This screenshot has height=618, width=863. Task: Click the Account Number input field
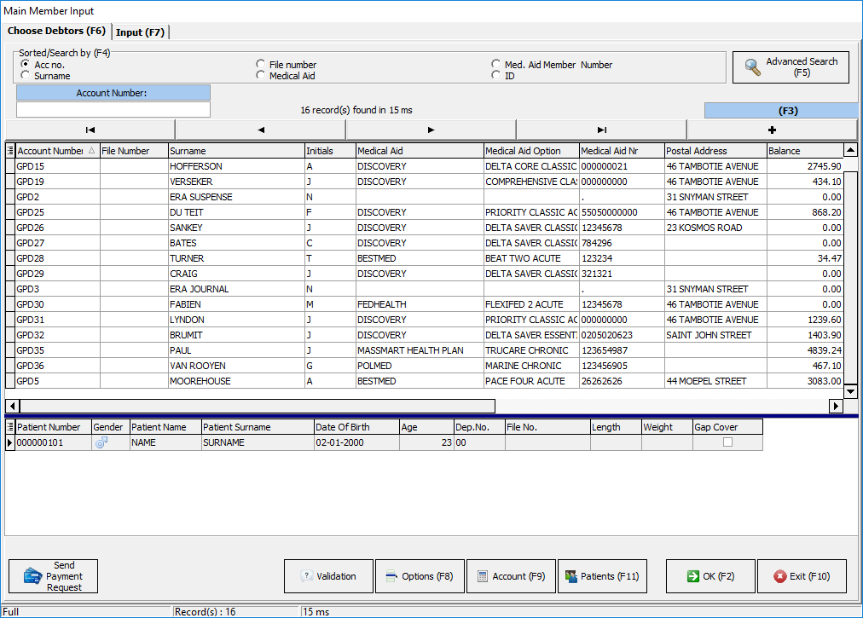[113, 110]
